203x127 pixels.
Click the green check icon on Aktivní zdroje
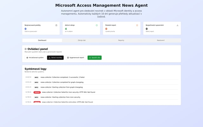(97, 25)
